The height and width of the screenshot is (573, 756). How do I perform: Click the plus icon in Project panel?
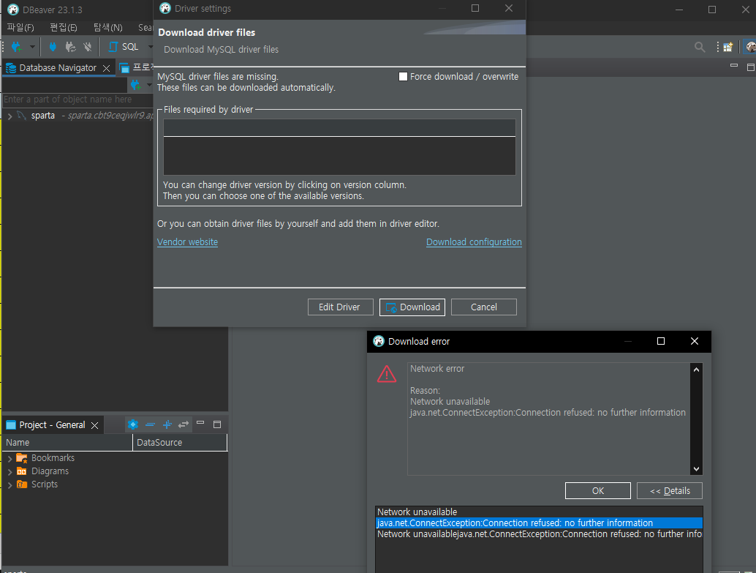[x=167, y=424]
